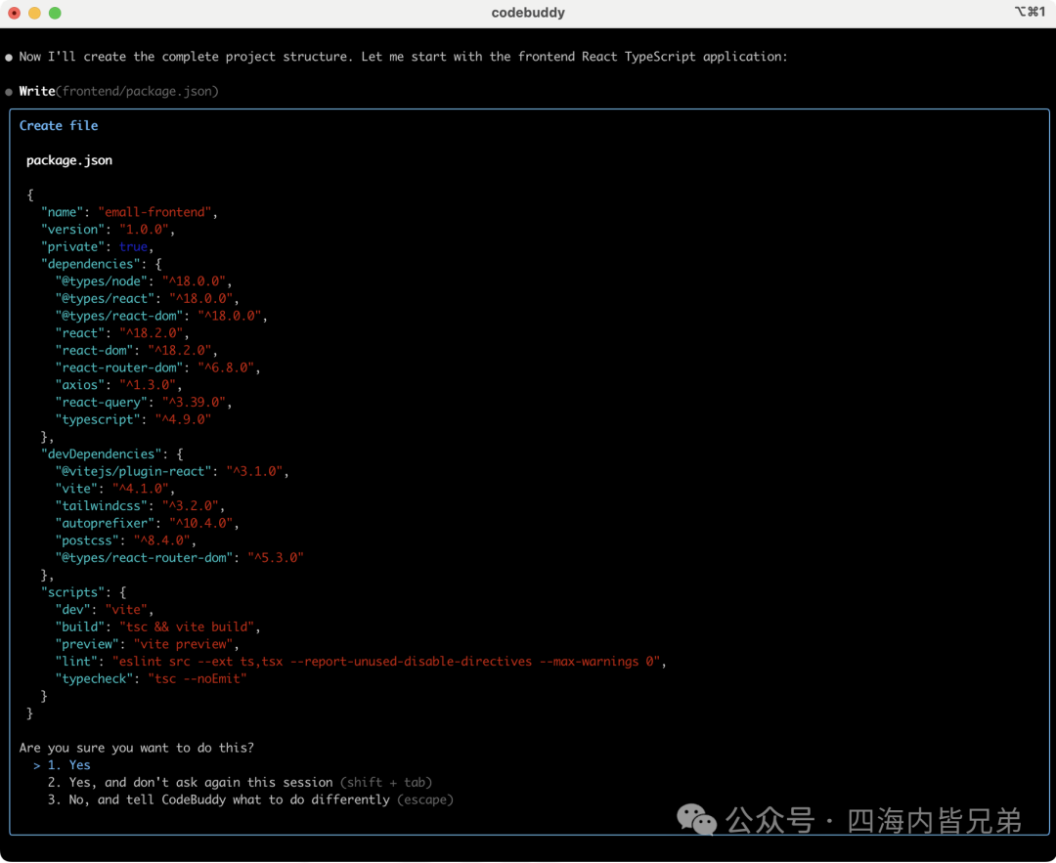Select the "@types/react-dom": "^18.0.0" line
The image size is (1056, 863).
point(161,317)
